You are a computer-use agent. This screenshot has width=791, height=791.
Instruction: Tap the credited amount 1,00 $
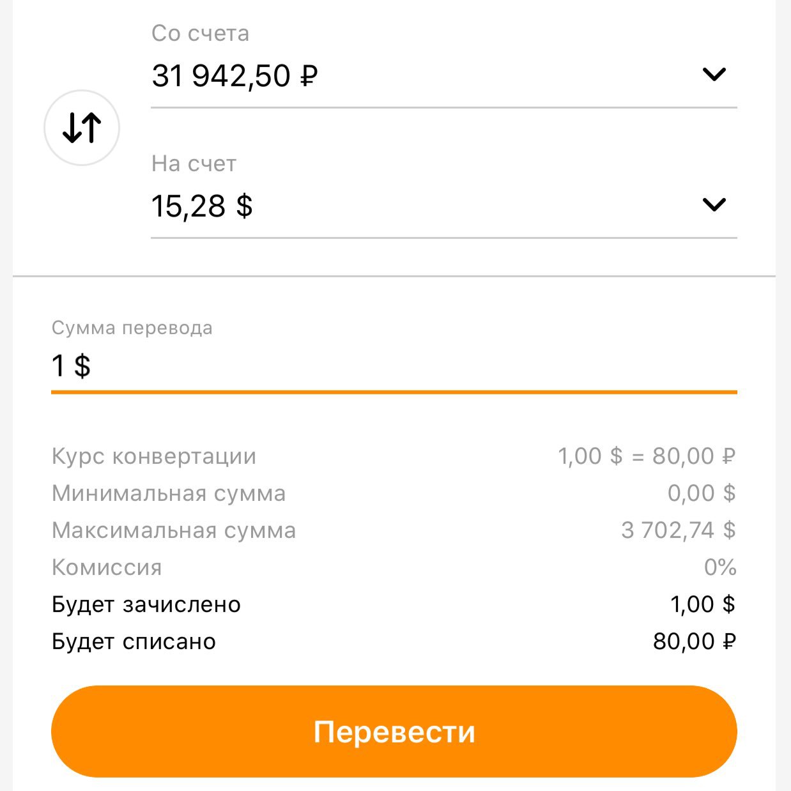point(702,604)
